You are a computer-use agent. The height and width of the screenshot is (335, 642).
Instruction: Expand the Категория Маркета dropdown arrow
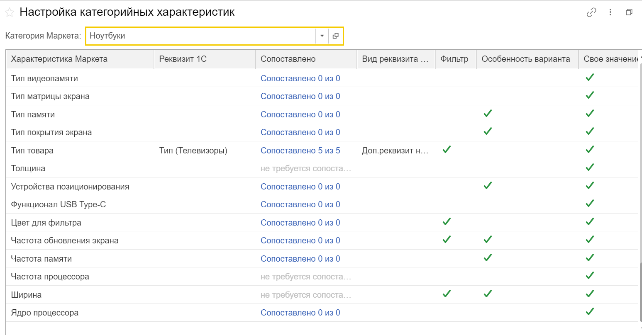pos(322,36)
